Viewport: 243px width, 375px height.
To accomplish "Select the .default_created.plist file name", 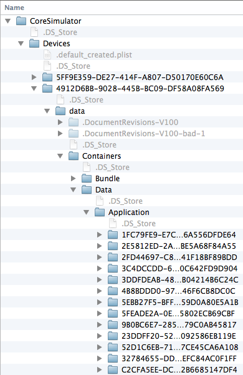I will [94, 55].
